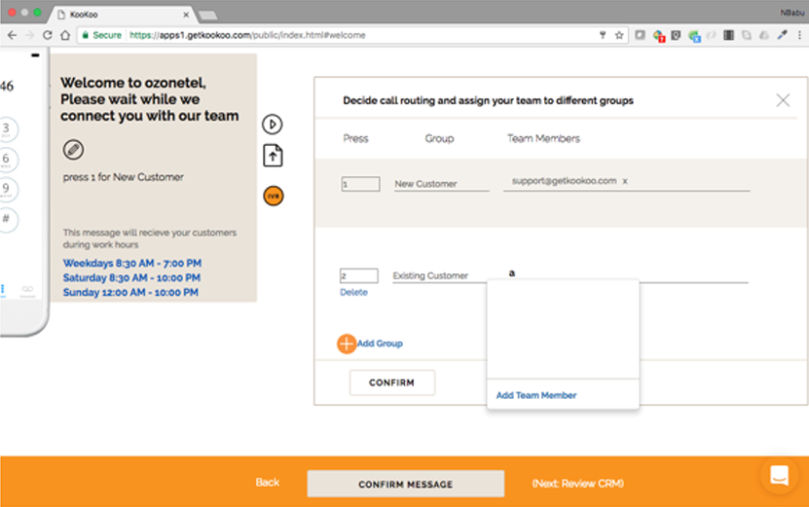The width and height of the screenshot is (809, 507).
Task: Click Saturday 8:30 AM - 10:00 PM hours
Action: point(131,277)
